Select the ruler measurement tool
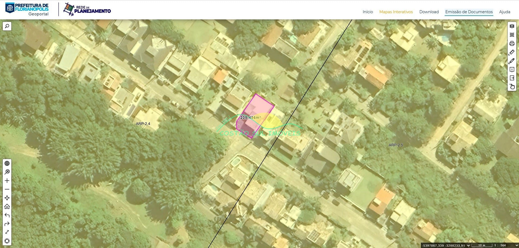This screenshot has height=248, width=519. click(512, 52)
